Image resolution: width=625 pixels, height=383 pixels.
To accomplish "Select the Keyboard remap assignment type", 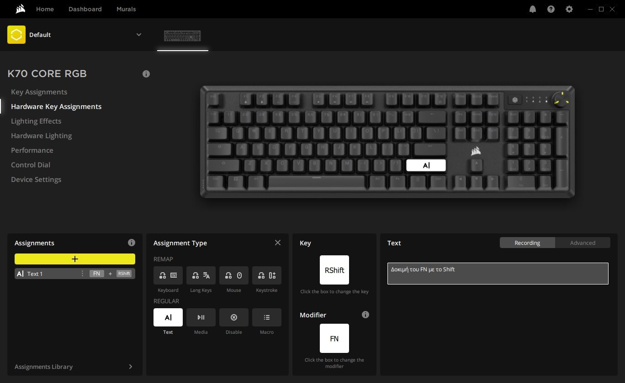I will coord(168,275).
